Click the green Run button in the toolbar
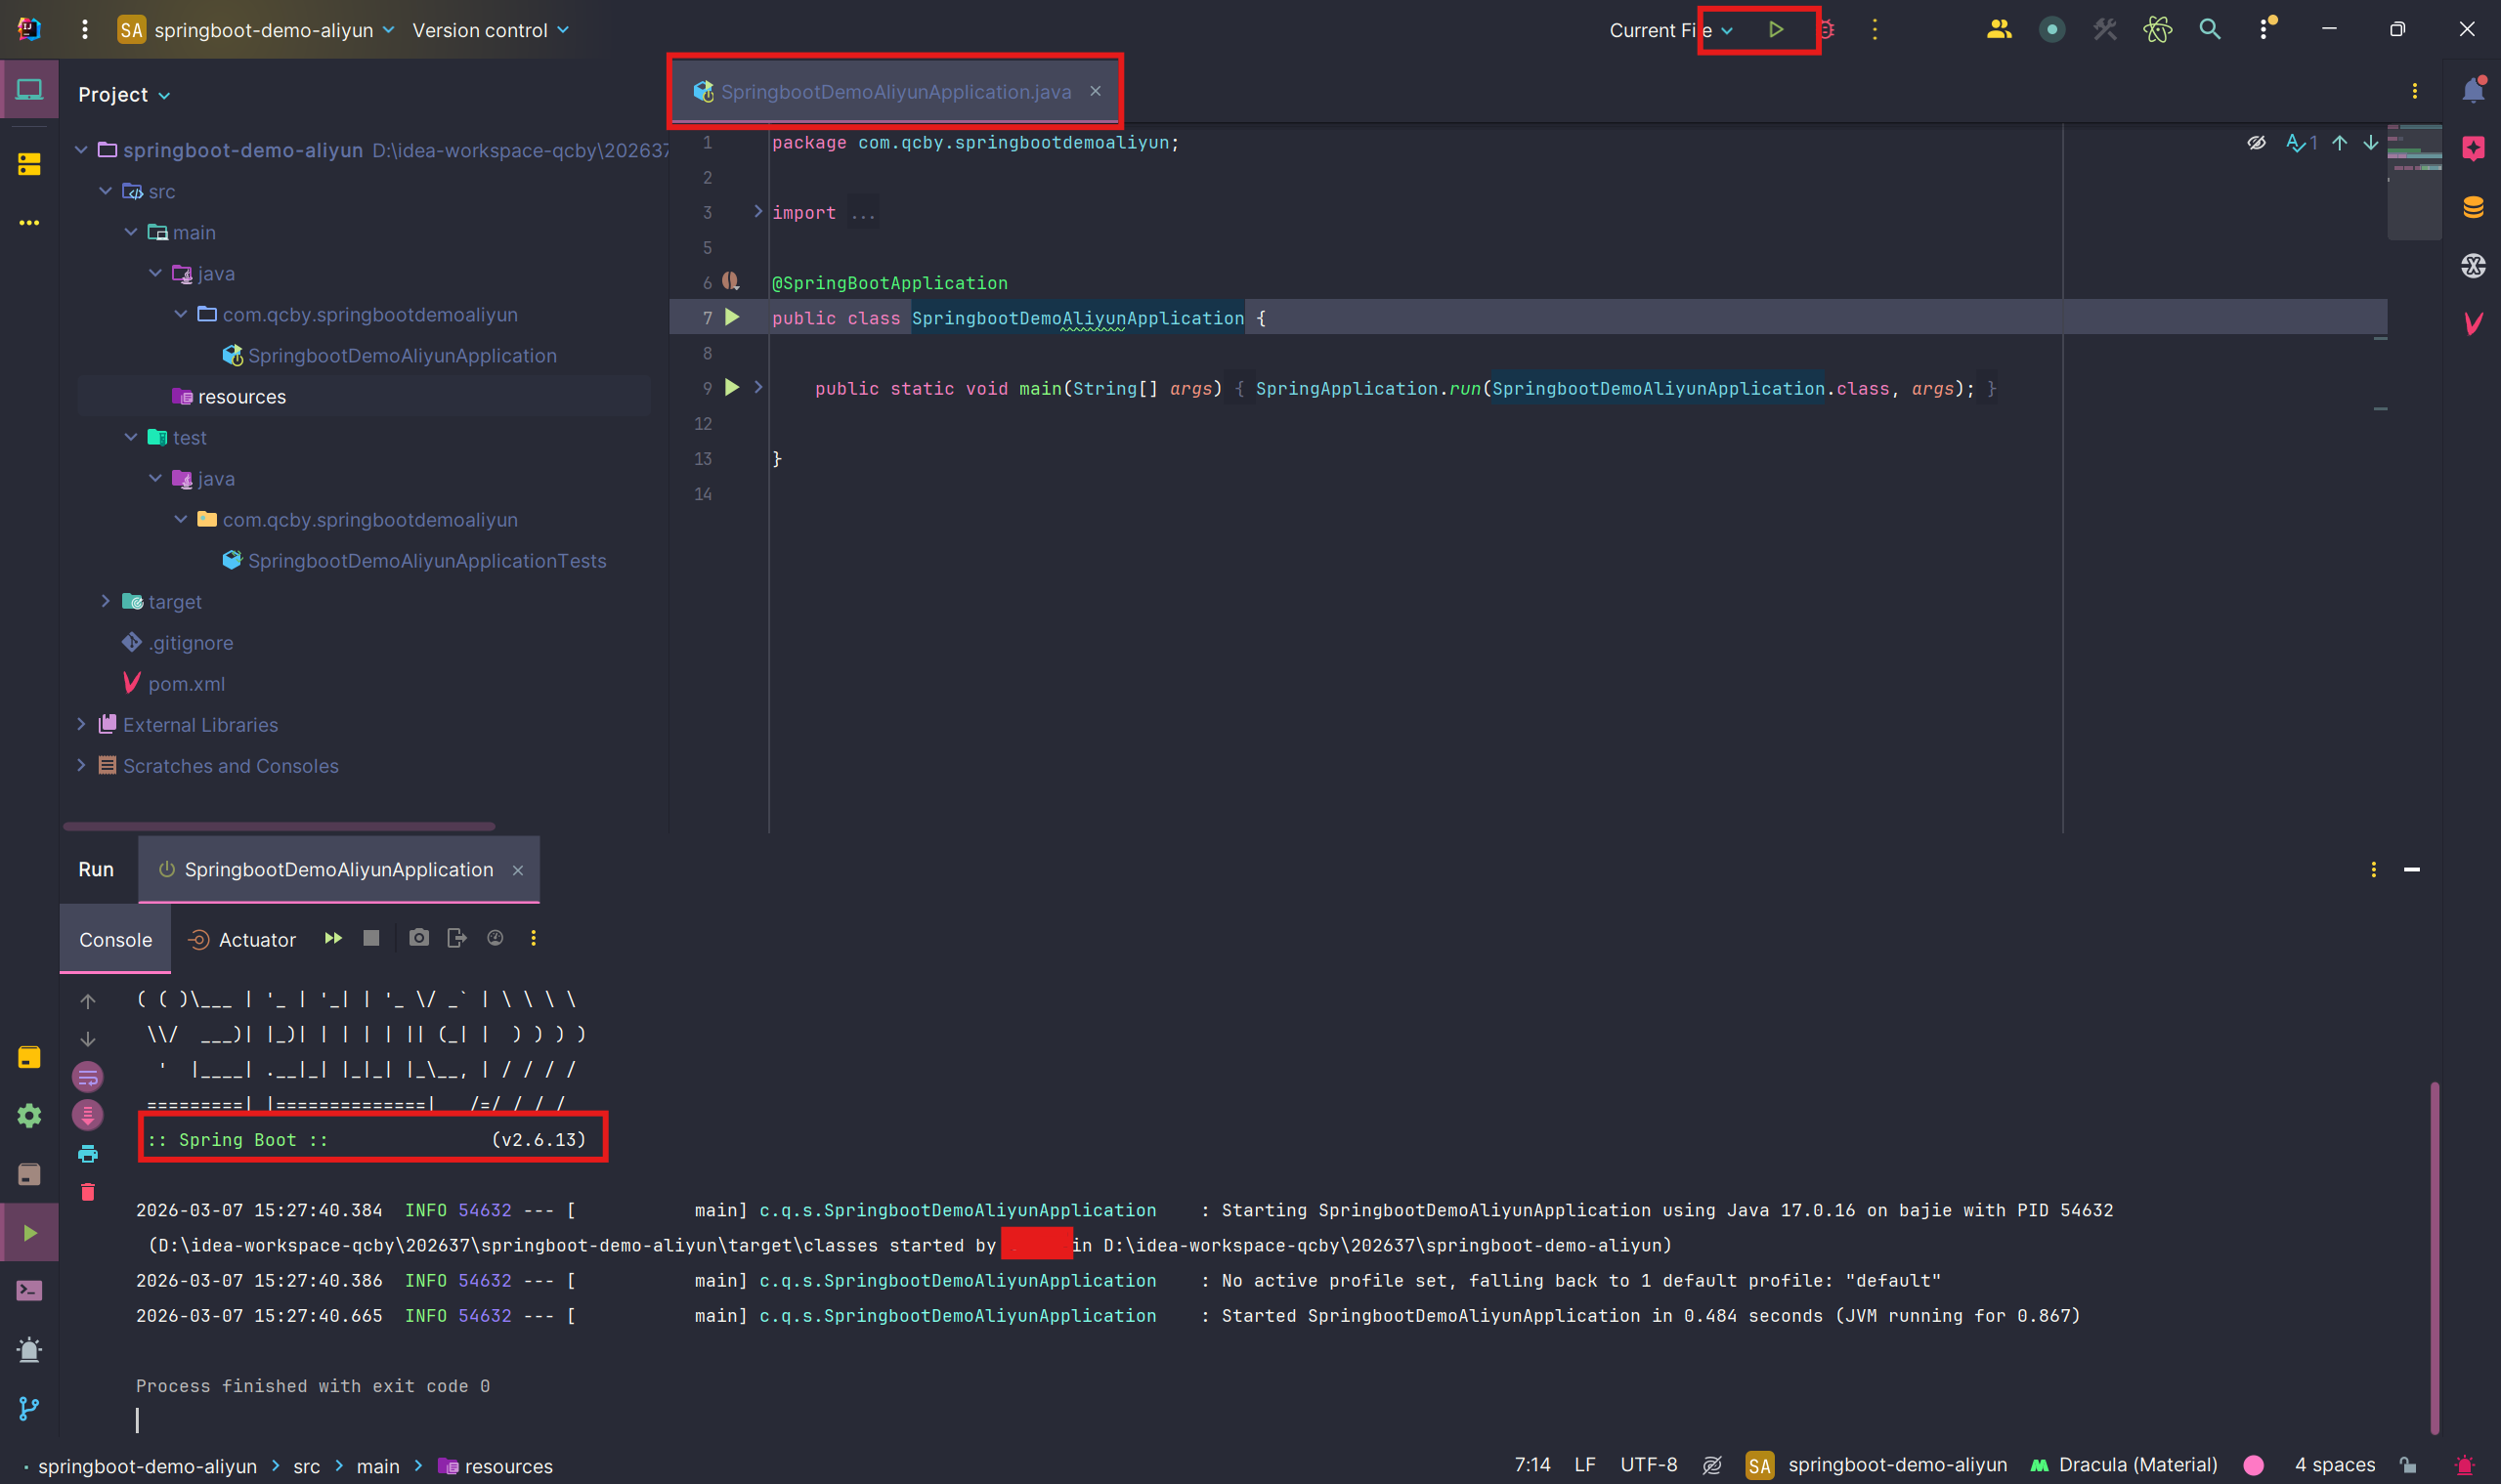 (1776, 30)
